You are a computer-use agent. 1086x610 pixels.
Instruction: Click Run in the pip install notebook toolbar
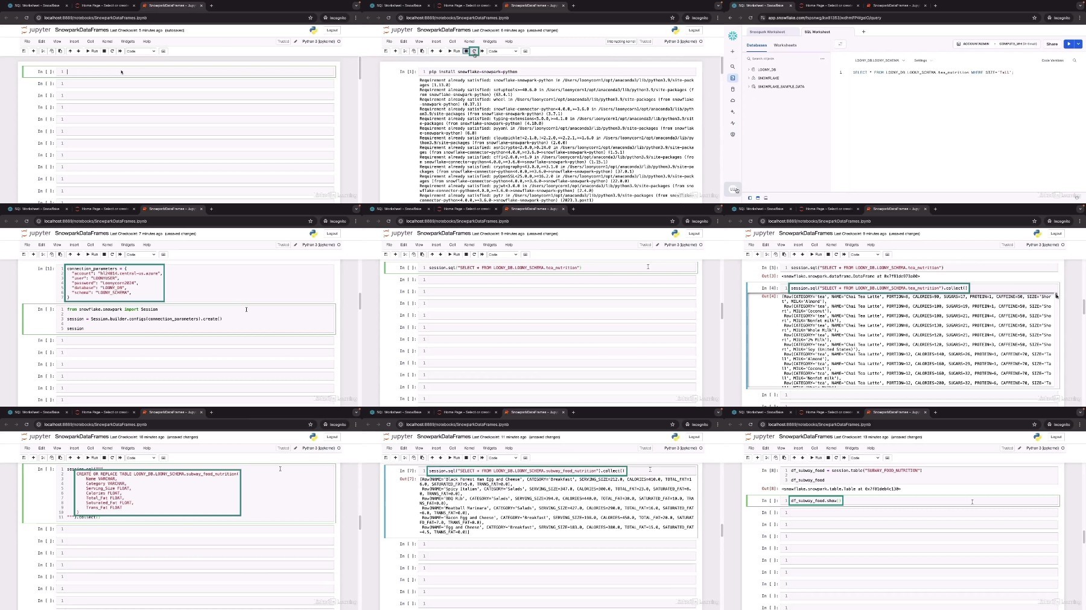pyautogui.click(x=454, y=51)
